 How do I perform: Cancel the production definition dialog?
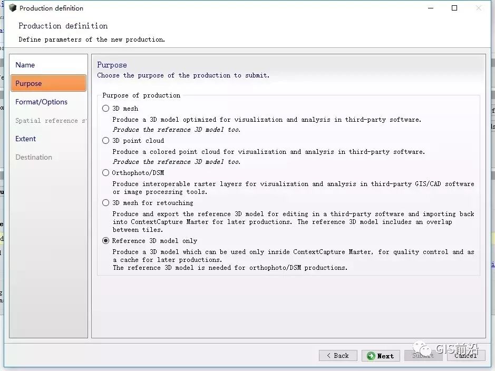(466, 356)
